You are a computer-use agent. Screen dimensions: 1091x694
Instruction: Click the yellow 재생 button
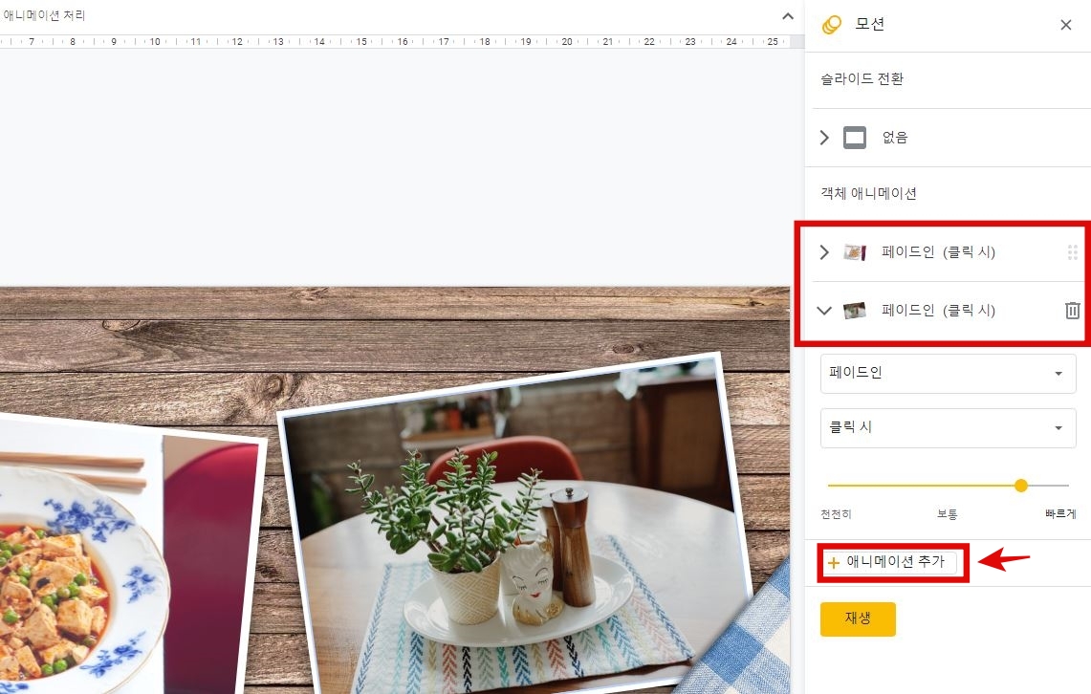(x=858, y=618)
